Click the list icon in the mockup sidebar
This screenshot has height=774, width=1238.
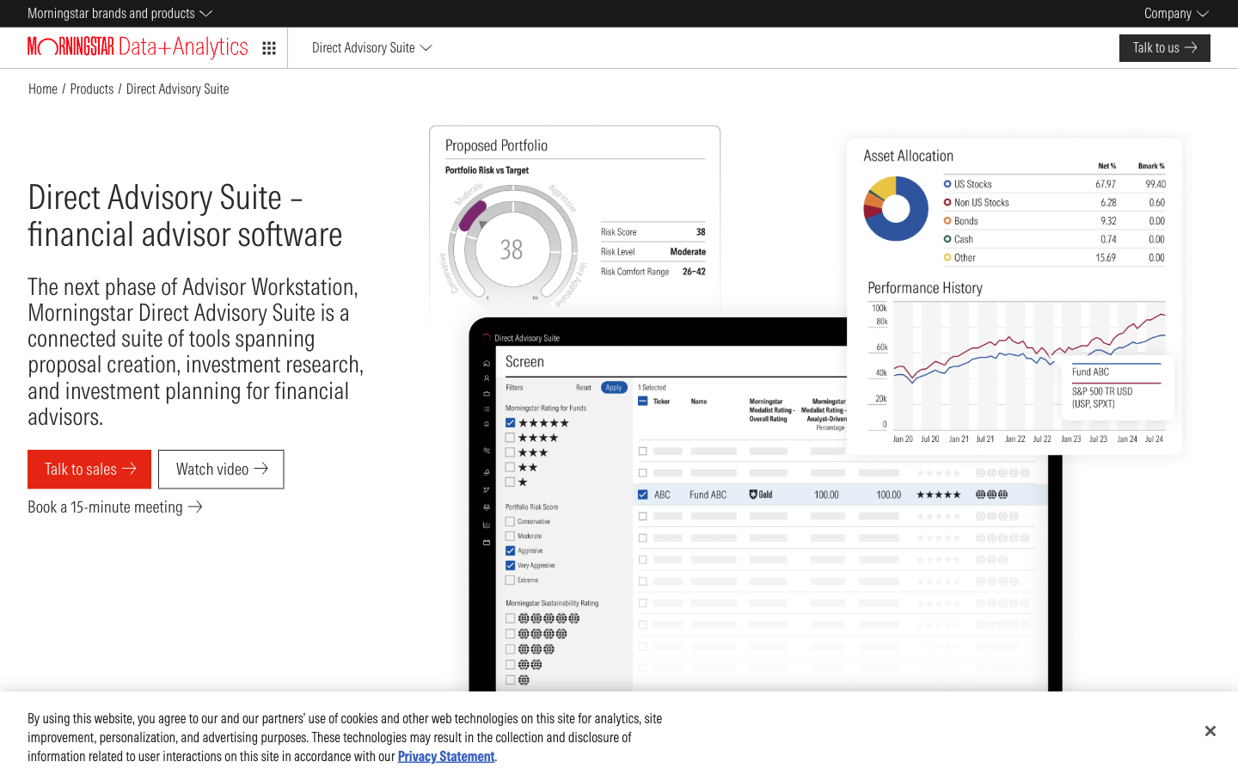[487, 408]
